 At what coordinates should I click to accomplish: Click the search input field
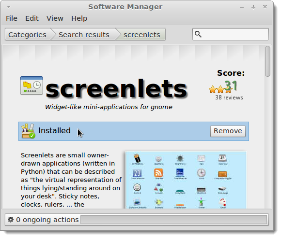click(x=231, y=34)
